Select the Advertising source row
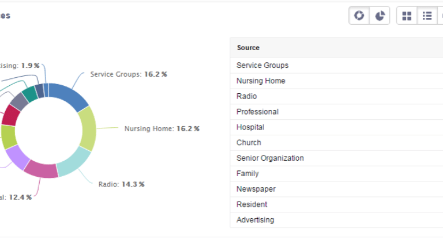The width and height of the screenshot is (443, 243). [336, 220]
